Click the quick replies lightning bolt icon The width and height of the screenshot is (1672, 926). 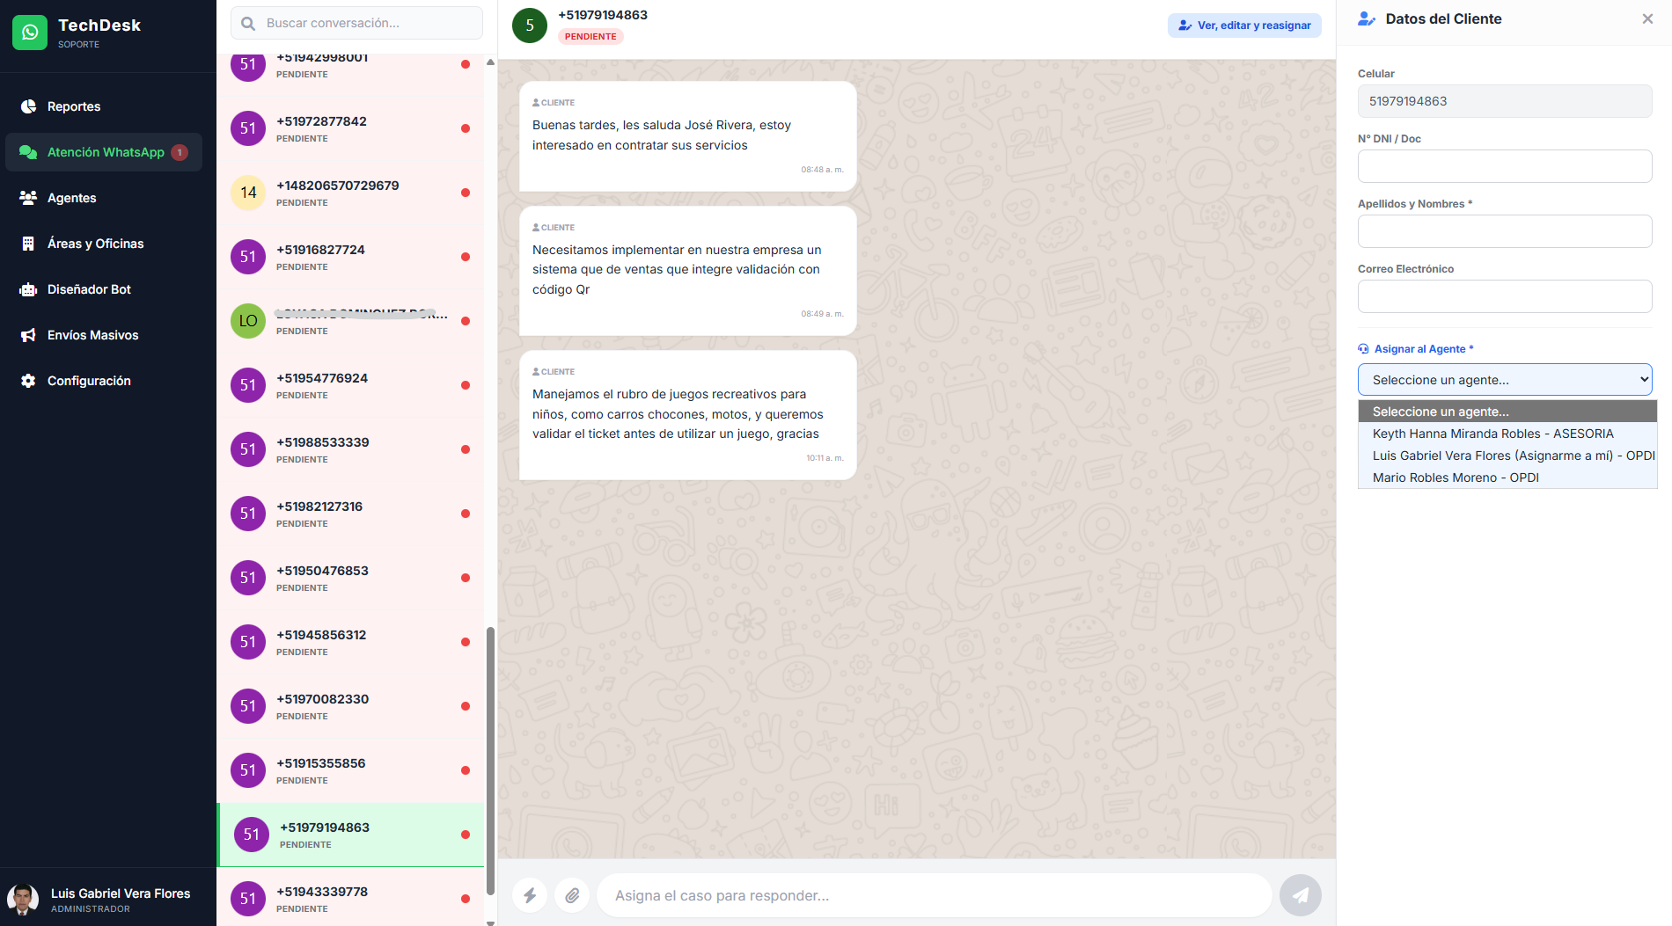(x=530, y=895)
